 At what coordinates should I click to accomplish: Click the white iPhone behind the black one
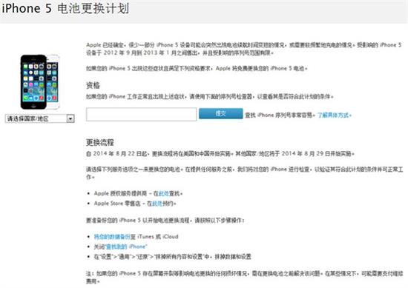pos(53,81)
